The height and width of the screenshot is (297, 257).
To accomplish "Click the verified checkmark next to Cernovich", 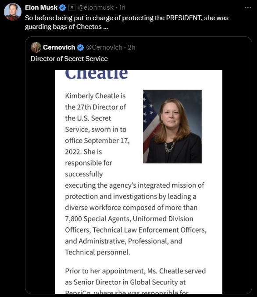I will pos(81,47).
